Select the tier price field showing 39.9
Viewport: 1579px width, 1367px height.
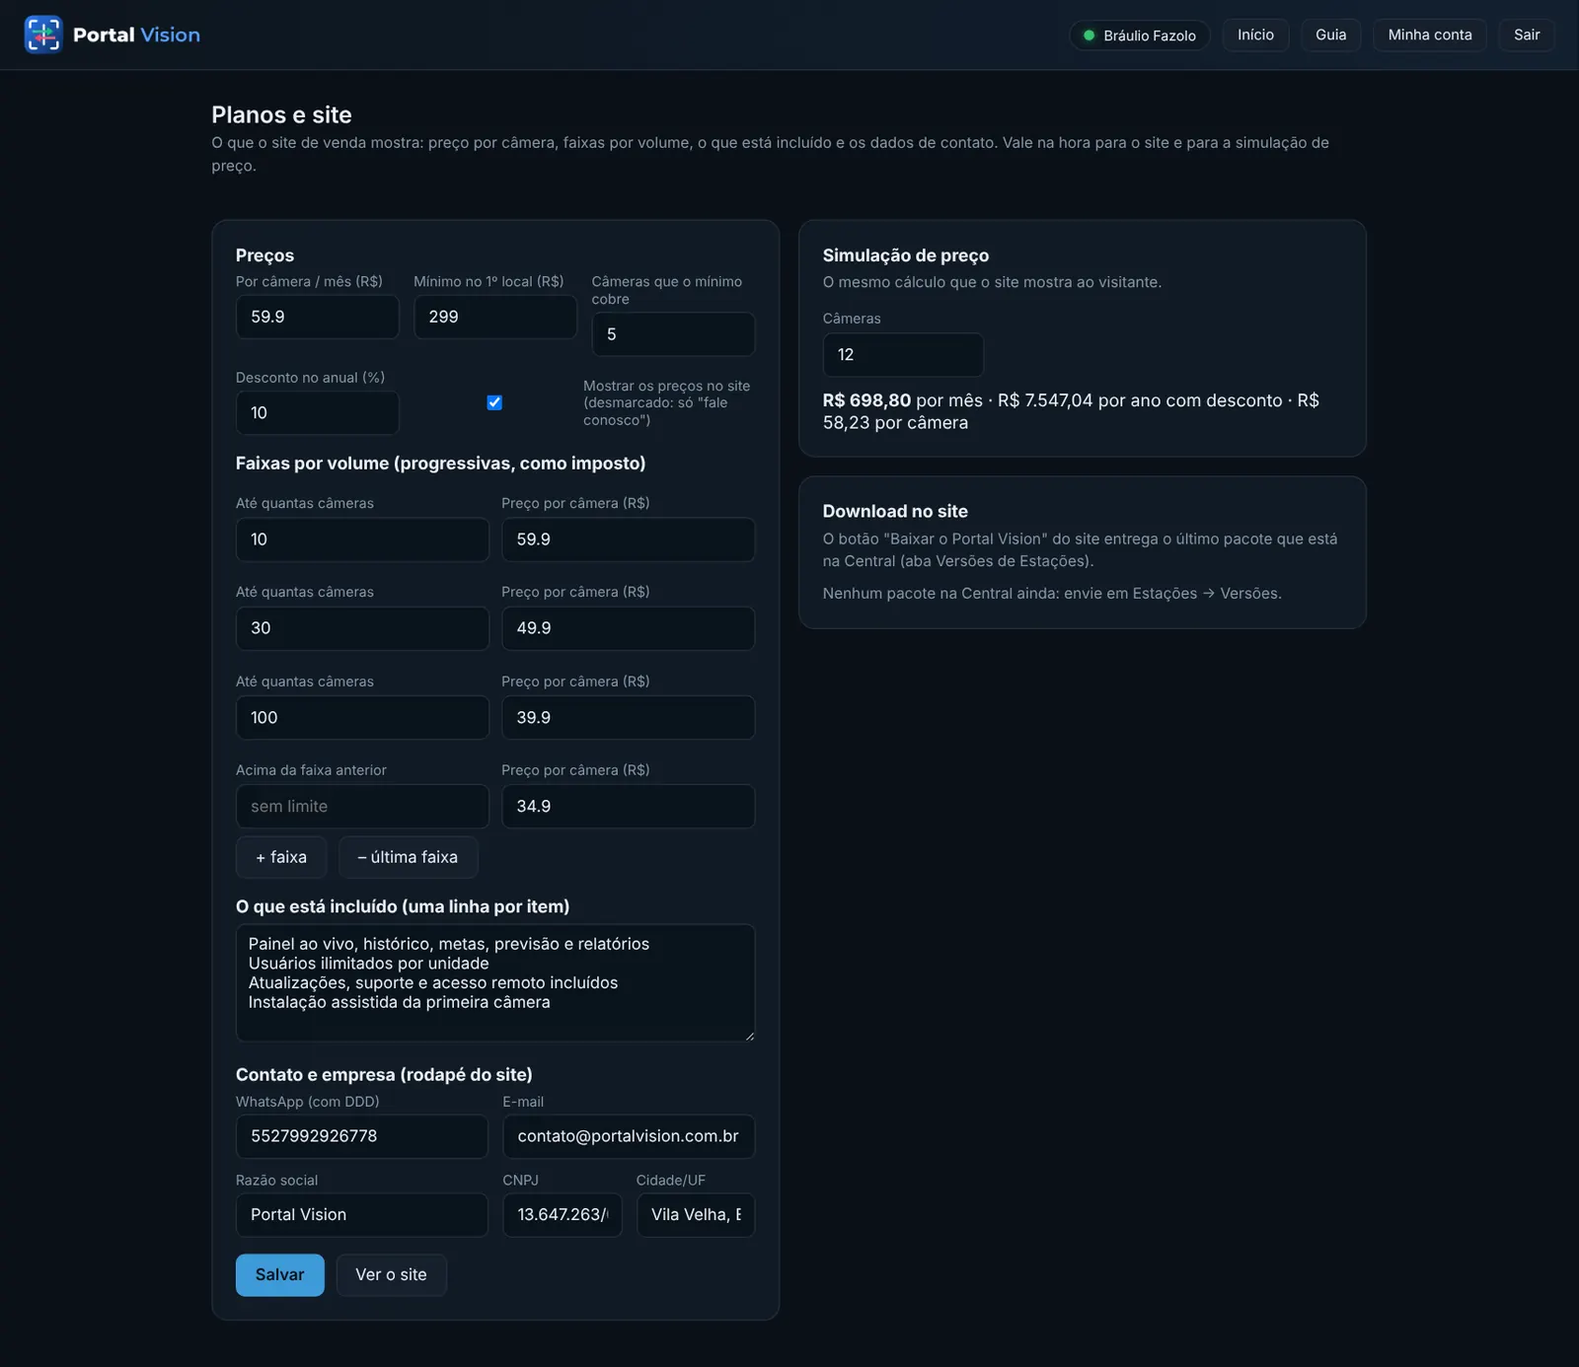(629, 718)
